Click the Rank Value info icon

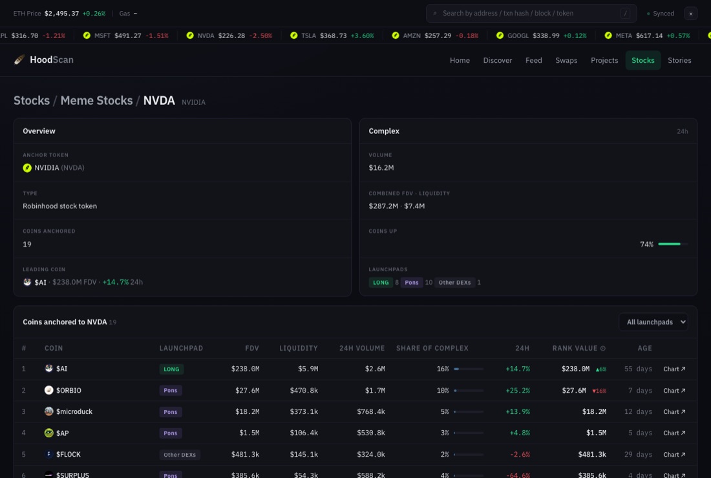(603, 348)
